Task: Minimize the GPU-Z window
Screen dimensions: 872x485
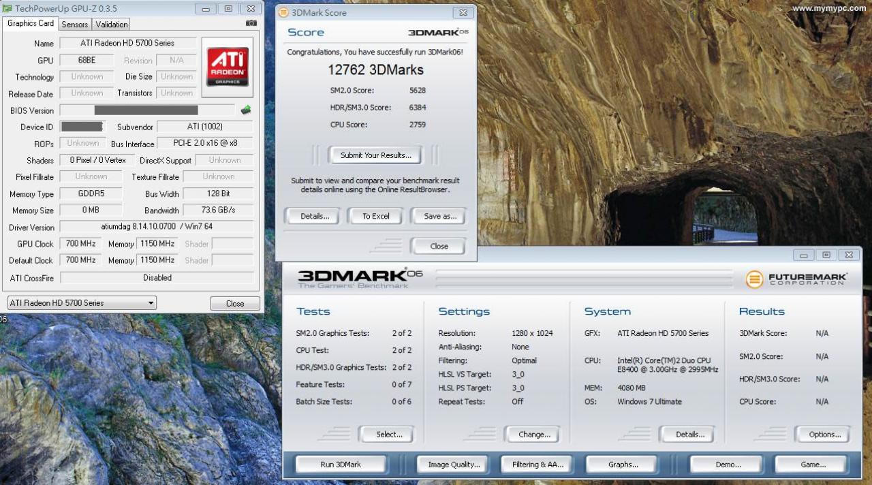Action: (207, 8)
